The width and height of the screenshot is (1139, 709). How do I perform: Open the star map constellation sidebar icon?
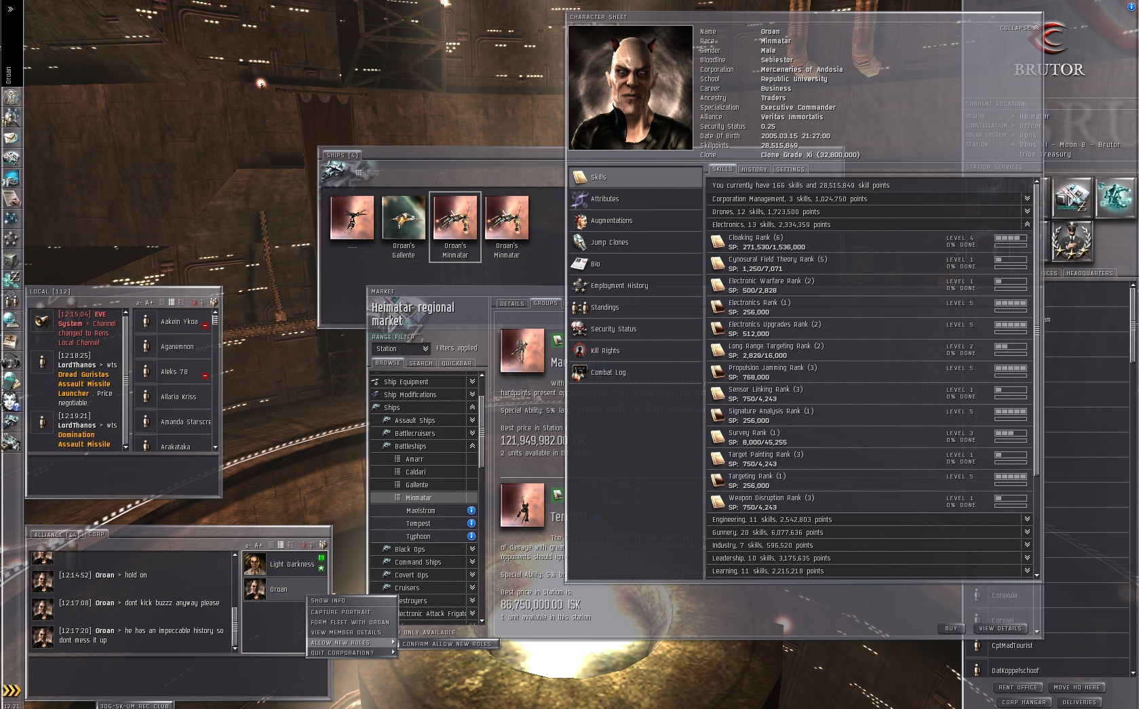(x=12, y=218)
